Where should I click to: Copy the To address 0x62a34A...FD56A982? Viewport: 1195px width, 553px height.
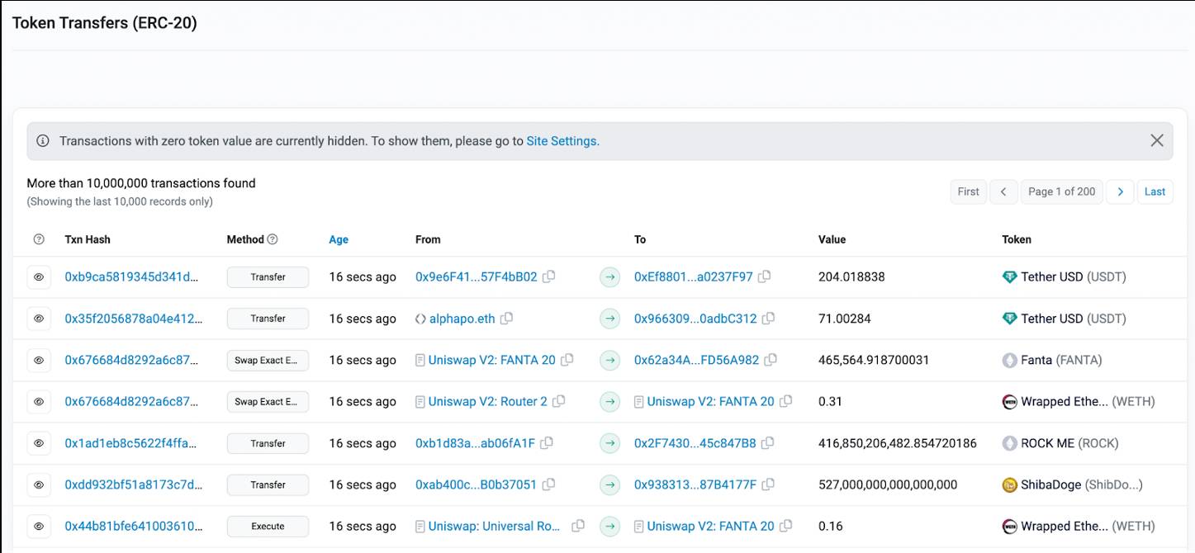[771, 360]
